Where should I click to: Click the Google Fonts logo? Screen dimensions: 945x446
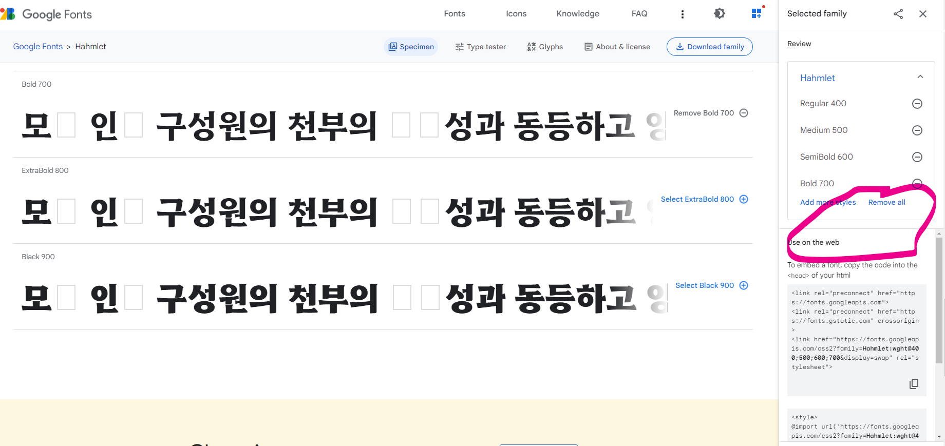tap(46, 14)
